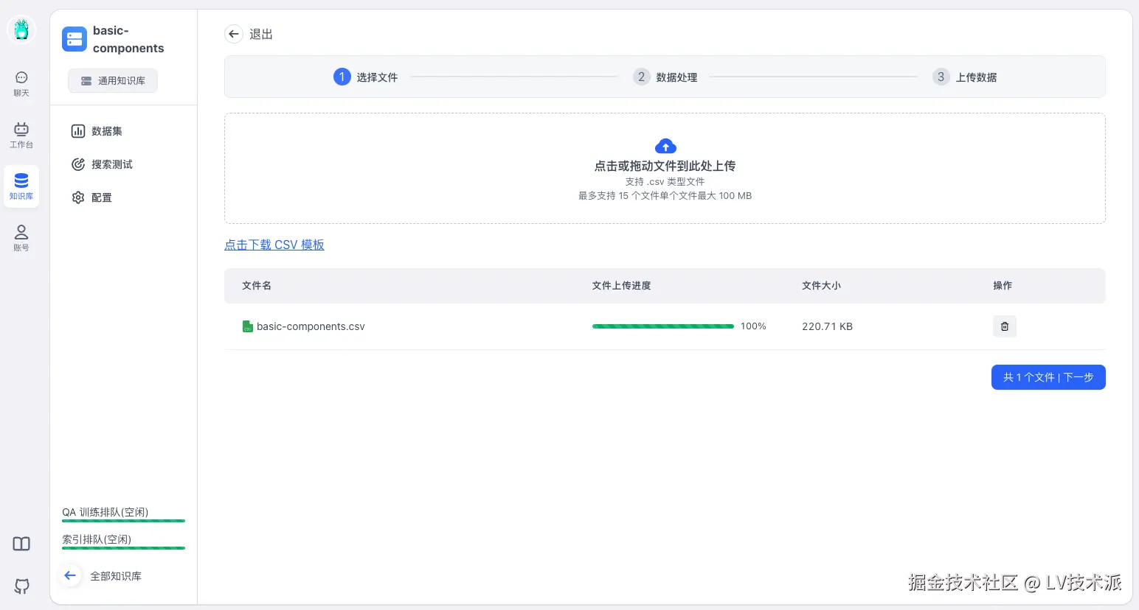
Task: Open the 聊天 chat section
Action: pyautogui.click(x=21, y=83)
